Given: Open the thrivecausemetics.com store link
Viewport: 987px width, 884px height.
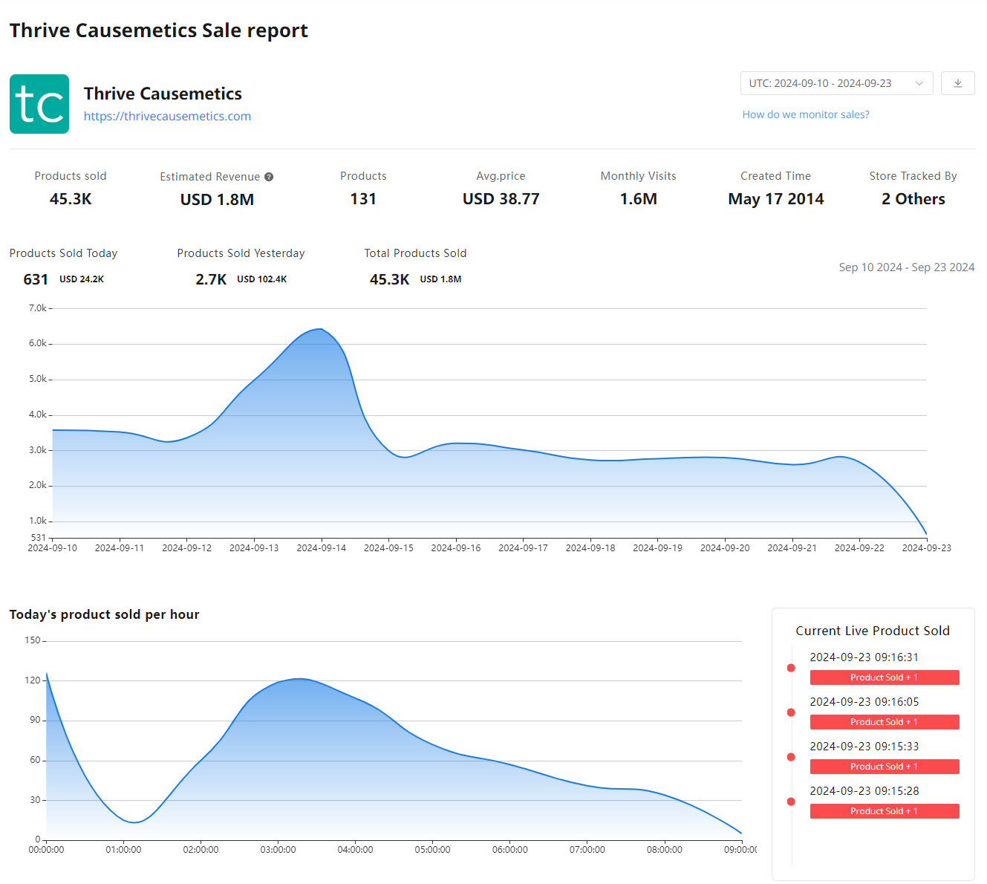Looking at the screenshot, I should click(x=167, y=116).
